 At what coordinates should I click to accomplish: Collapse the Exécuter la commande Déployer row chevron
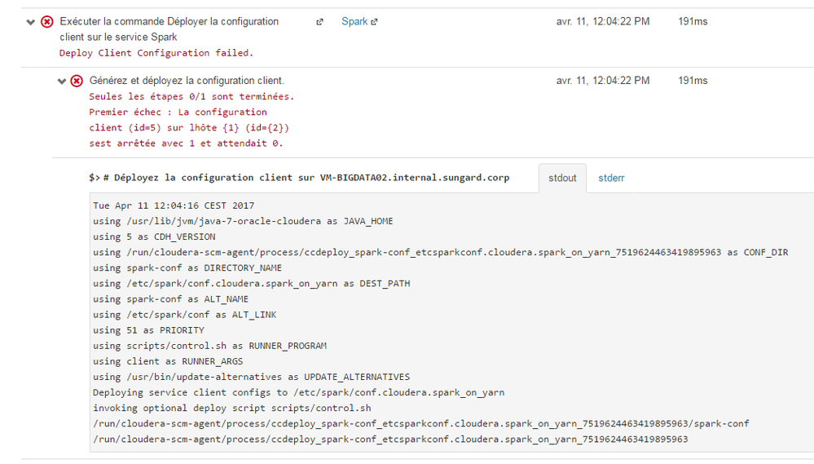32,22
